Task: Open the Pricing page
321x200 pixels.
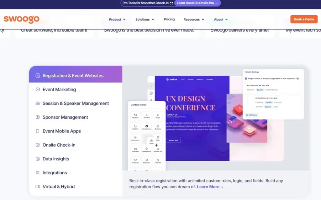Action: [169, 19]
